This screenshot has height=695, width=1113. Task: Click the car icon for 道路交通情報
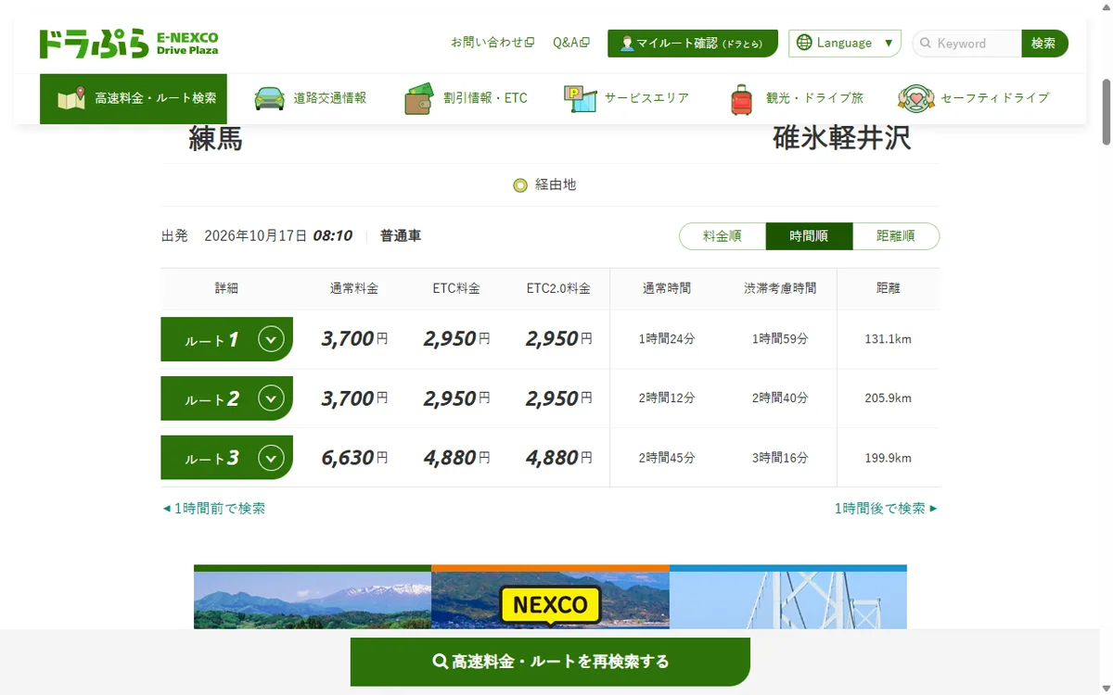270,98
